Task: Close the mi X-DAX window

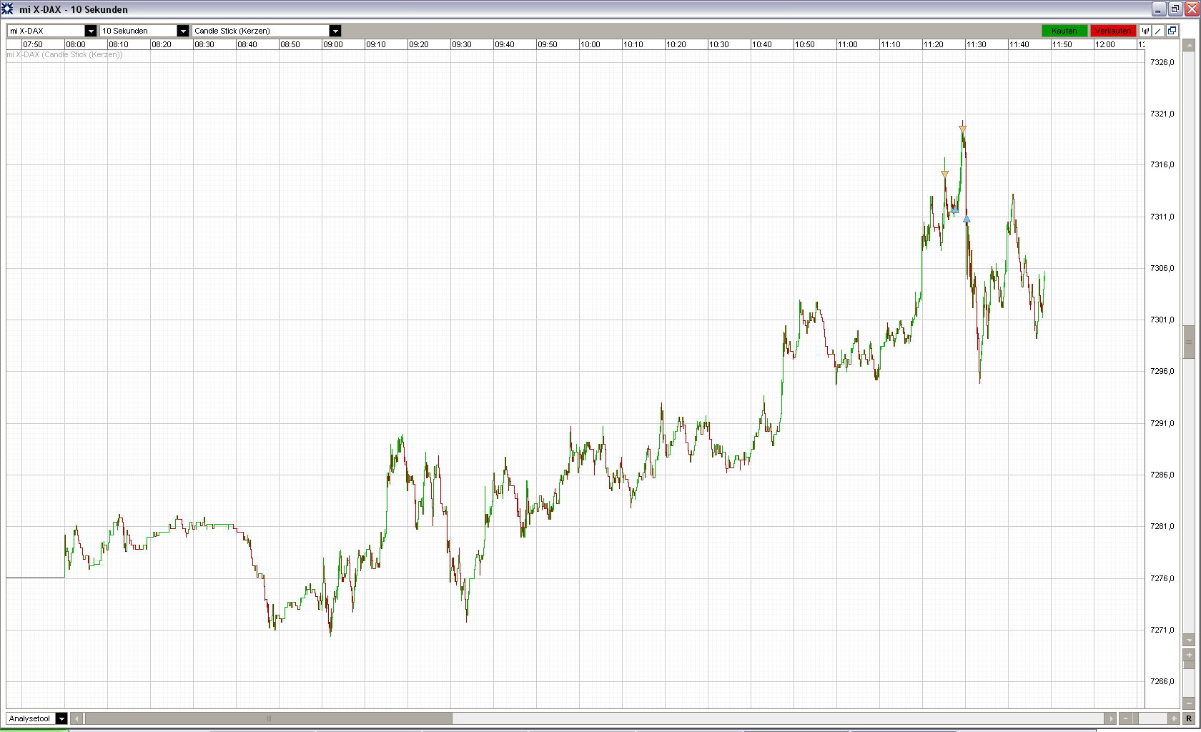Action: click(x=1190, y=9)
